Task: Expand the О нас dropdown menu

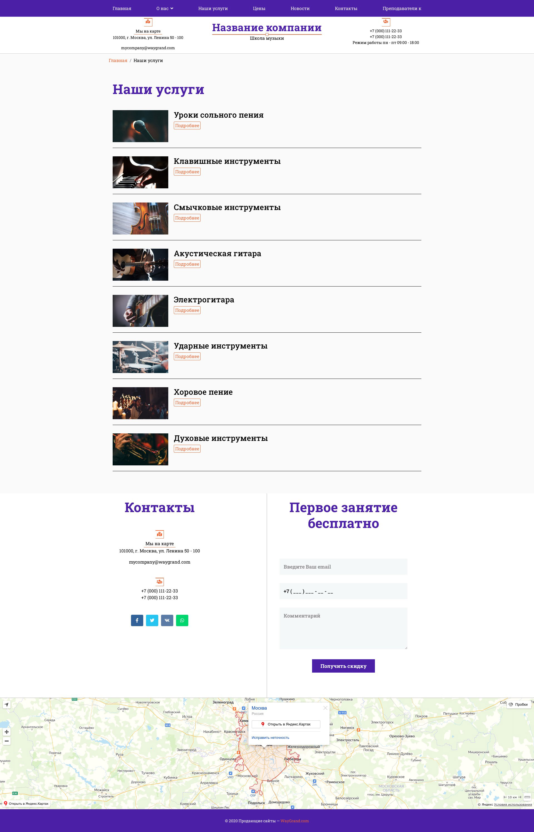Action: tap(165, 8)
